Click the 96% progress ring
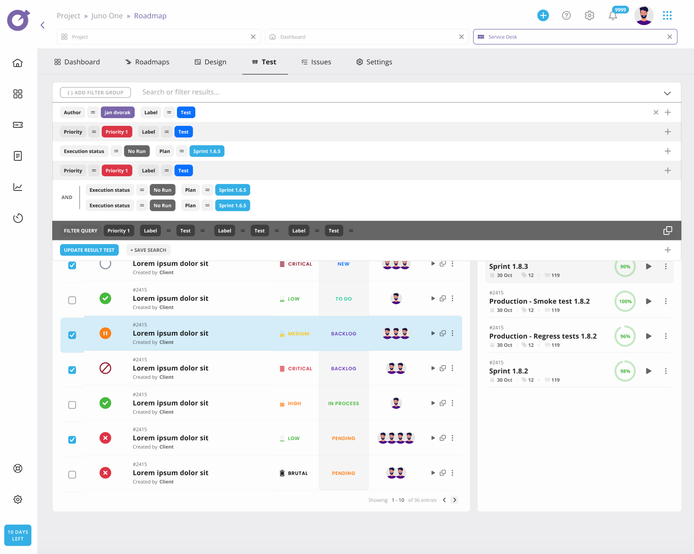 (625, 337)
